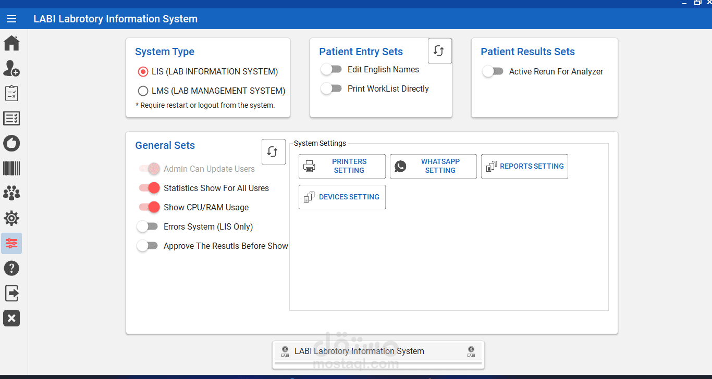Select LIS (Lab Information System) option
The image size is (712, 379).
[x=143, y=72]
